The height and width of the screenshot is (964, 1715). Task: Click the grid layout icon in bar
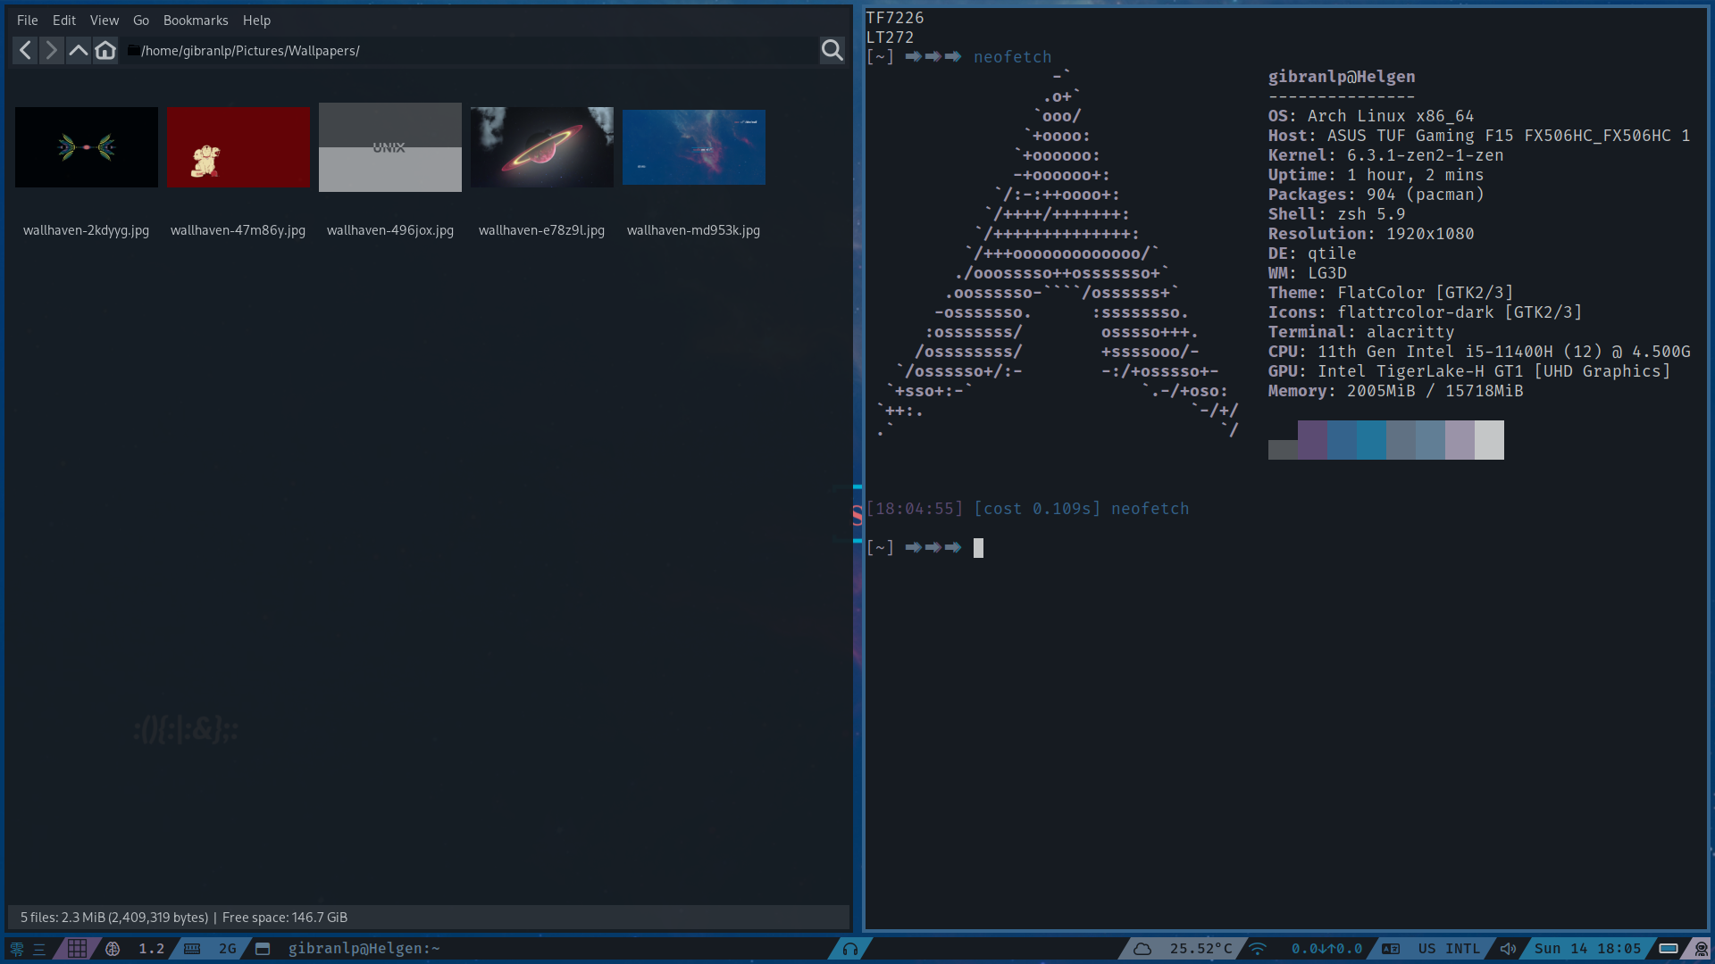tap(78, 949)
